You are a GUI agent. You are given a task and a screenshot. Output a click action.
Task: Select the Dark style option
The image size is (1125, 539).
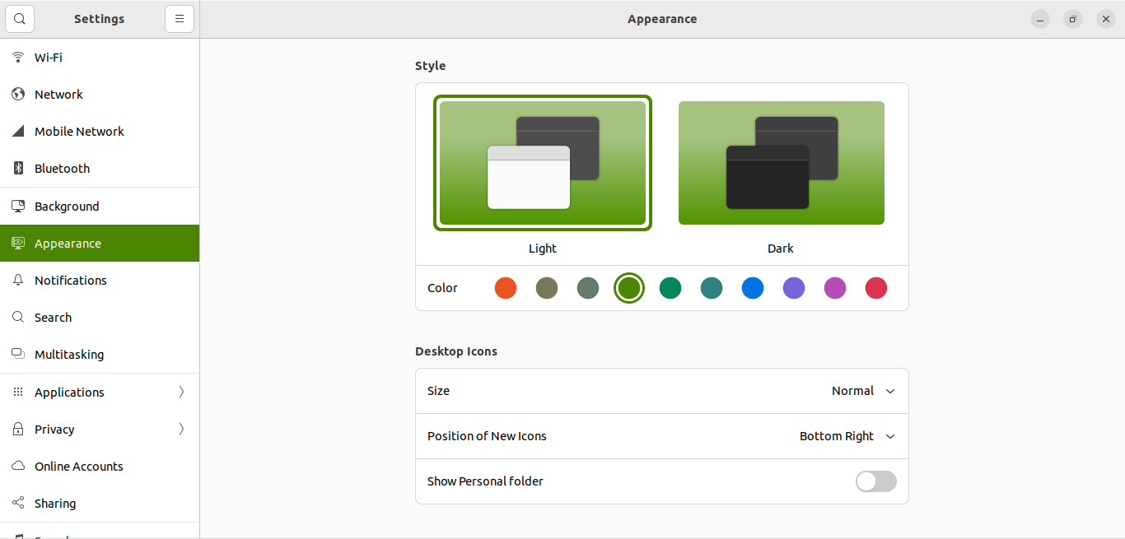pos(781,162)
